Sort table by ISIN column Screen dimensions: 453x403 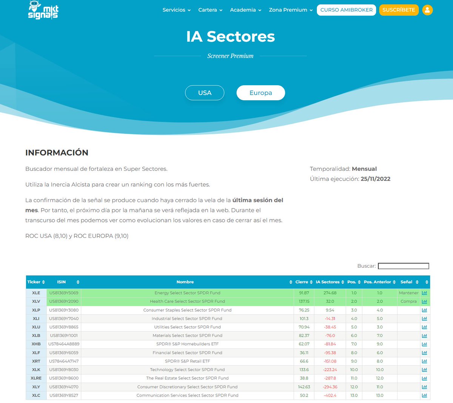pyautogui.click(x=64, y=282)
